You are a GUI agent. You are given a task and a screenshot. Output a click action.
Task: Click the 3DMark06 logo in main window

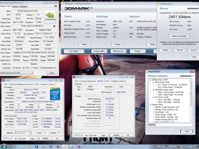pyautogui.click(x=78, y=8)
